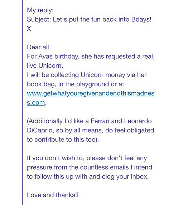The width and height of the screenshot is (188, 205).
Task: Click the words 'live Unicorn.'
Action: point(45,65)
